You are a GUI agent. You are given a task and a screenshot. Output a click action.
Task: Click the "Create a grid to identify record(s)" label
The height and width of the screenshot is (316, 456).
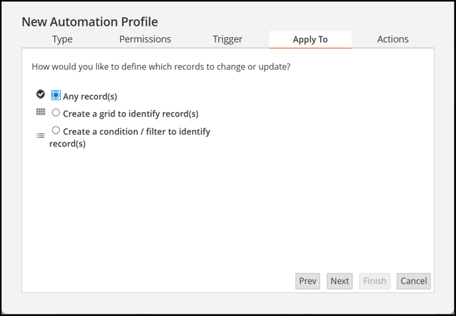131,114
